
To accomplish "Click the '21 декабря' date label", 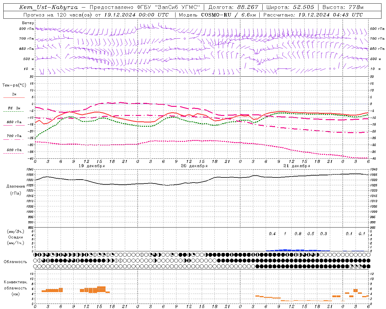I will [297, 166].
